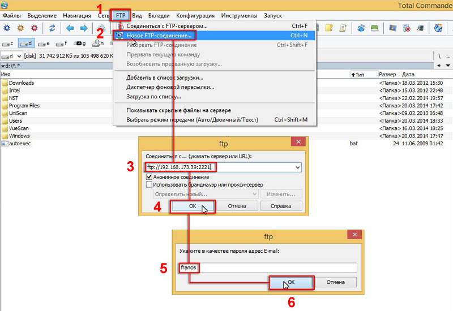Image resolution: width=453 pixels, height=311 pixels.
Task: Open the 'Определить новый...' dropdown
Action: pos(206,194)
